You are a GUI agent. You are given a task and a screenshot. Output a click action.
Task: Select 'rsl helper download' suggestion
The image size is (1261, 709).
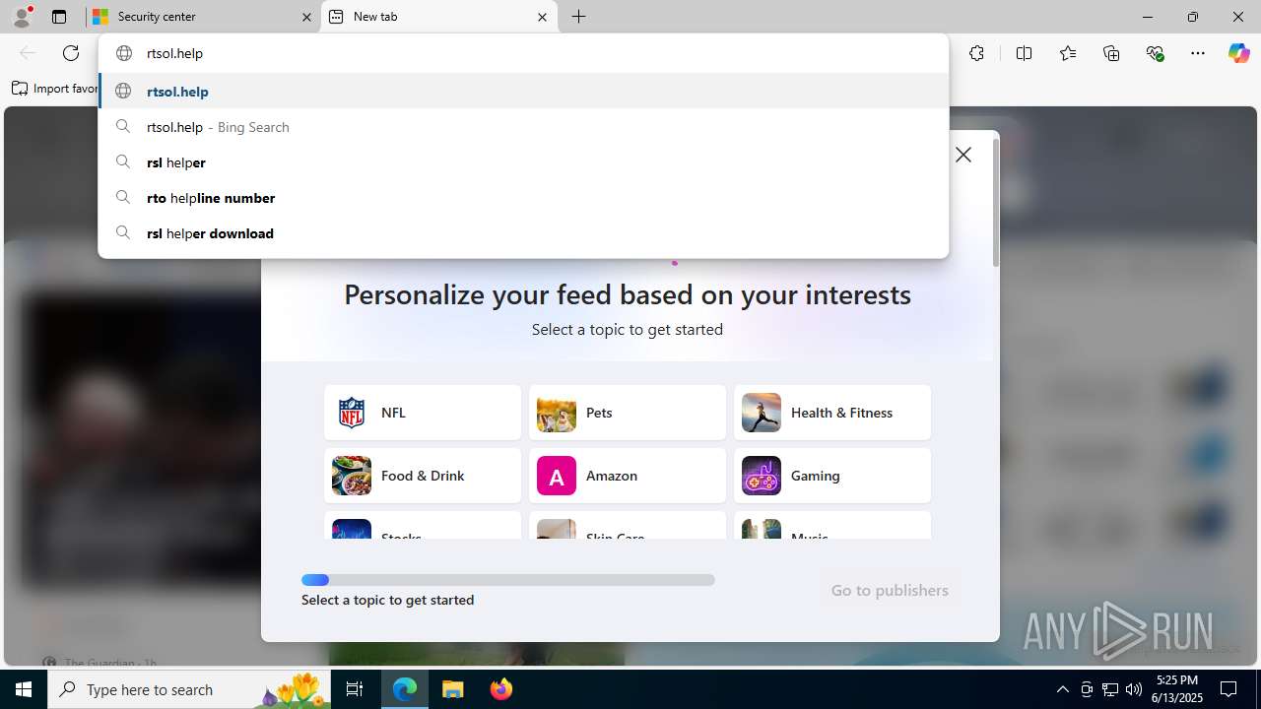click(523, 233)
